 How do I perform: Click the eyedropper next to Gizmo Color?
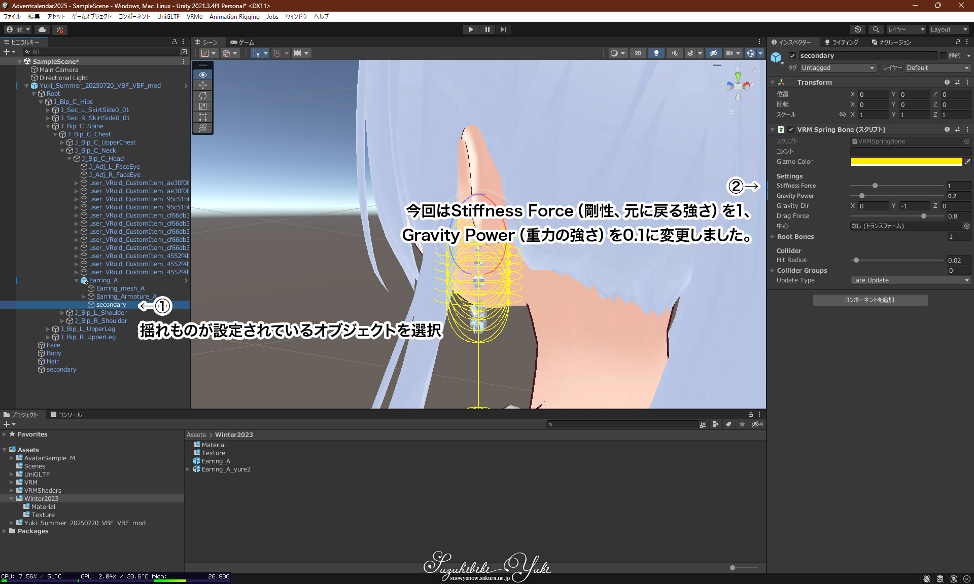[x=967, y=162]
